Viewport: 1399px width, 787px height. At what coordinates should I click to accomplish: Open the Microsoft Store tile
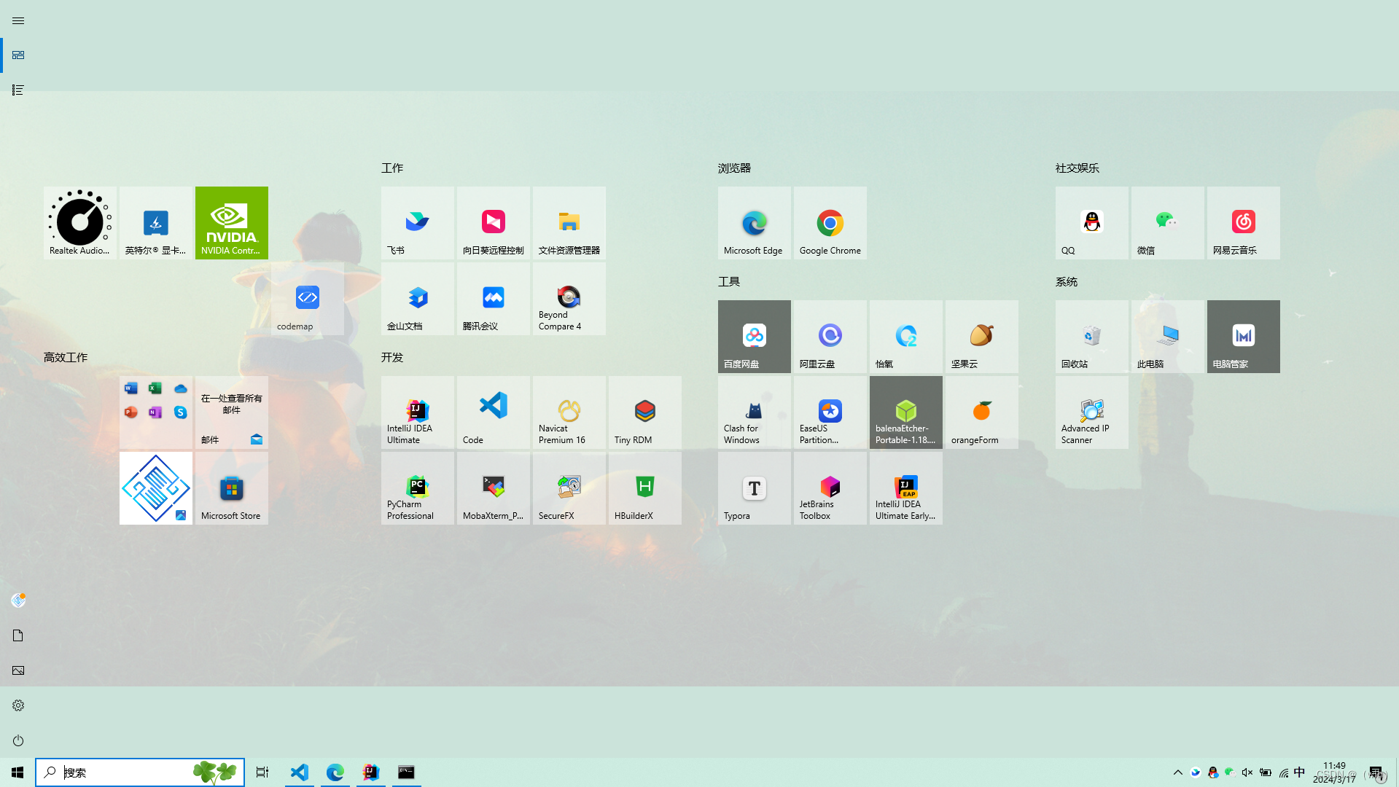[x=232, y=488]
